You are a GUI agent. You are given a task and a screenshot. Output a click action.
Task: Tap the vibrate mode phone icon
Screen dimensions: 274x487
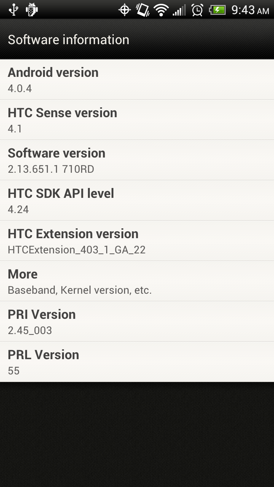pos(143,10)
